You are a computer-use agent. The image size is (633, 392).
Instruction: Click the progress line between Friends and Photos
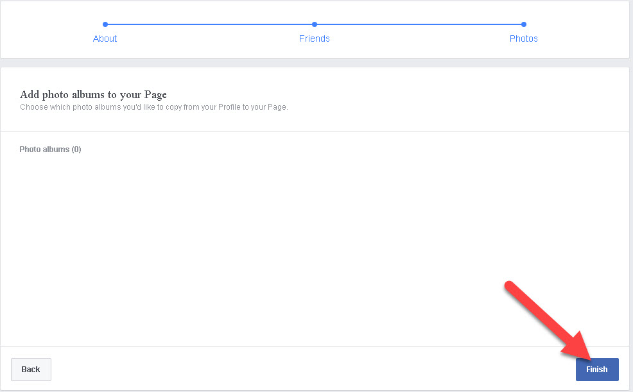tap(419, 24)
